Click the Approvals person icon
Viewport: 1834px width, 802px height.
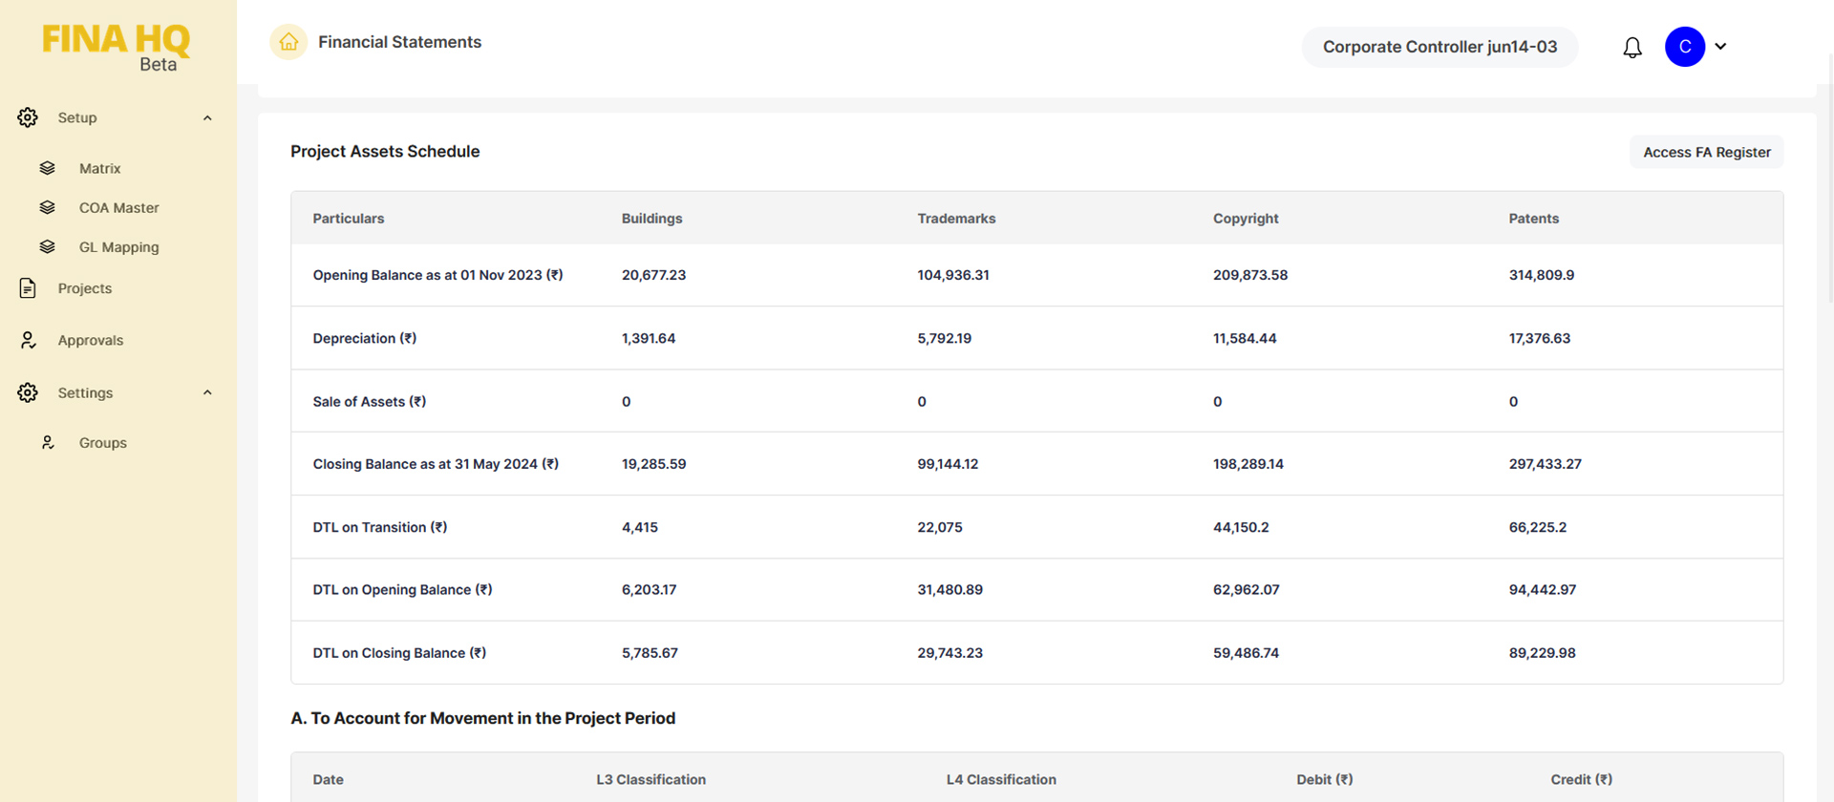(x=28, y=340)
